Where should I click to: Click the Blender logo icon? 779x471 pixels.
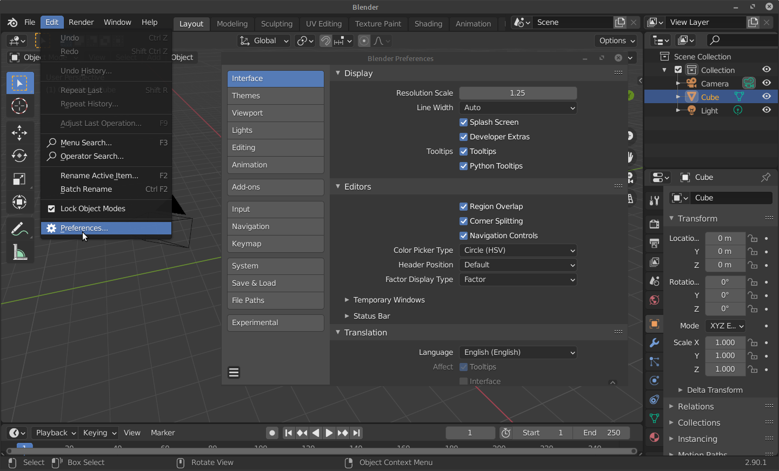pos(12,22)
